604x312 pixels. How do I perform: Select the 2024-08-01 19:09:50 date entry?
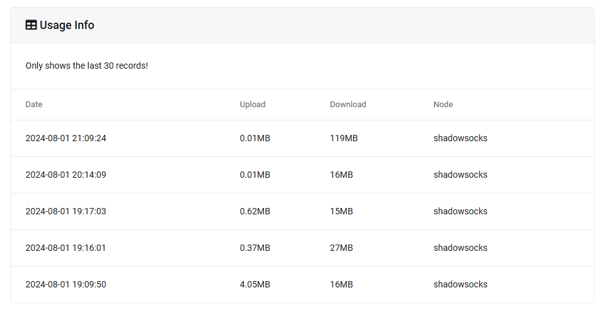click(x=66, y=284)
